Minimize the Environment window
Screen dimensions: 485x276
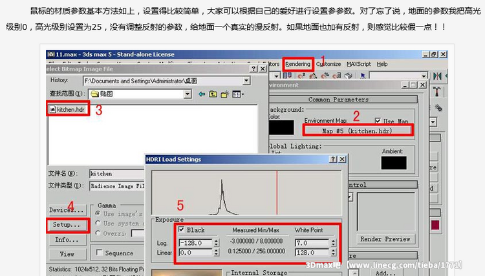tap(405, 85)
